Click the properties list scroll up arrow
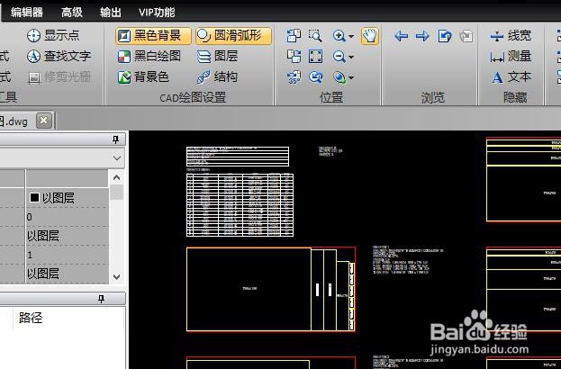The image size is (561, 369). coord(117,177)
